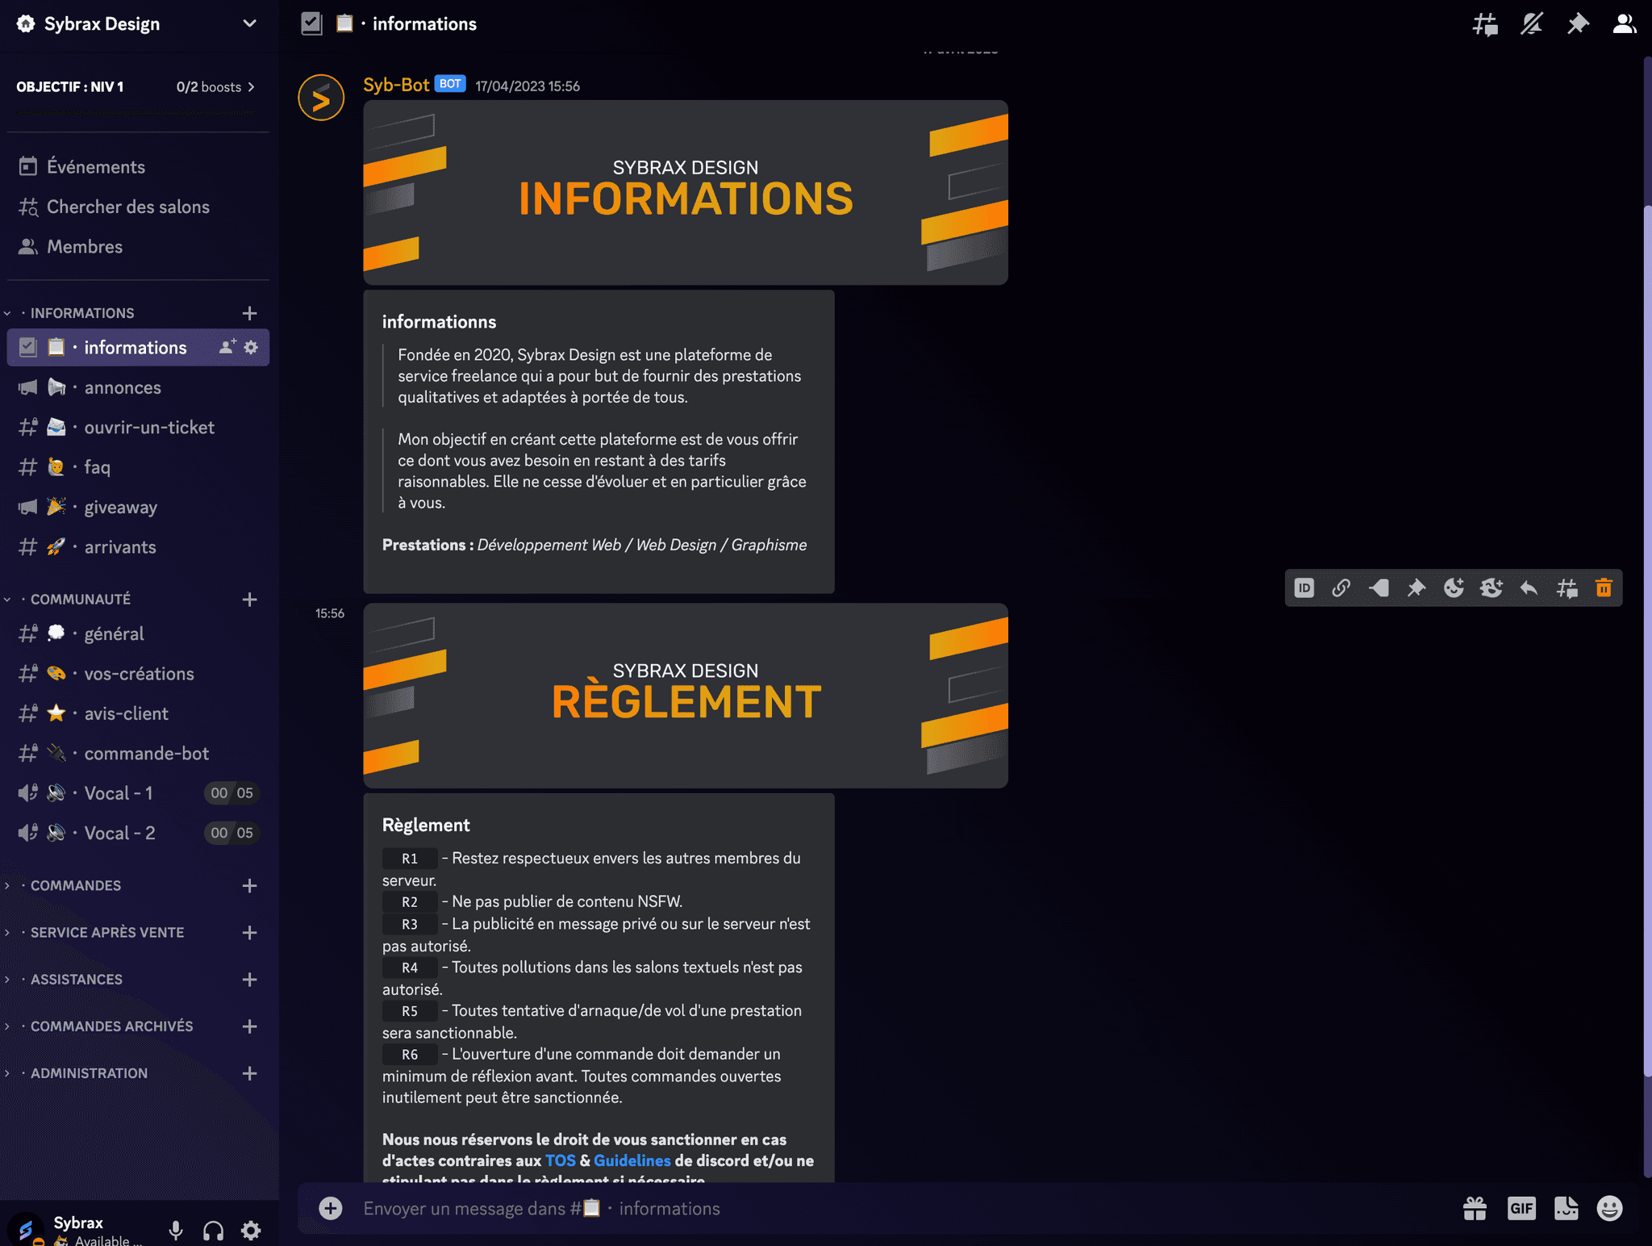The width and height of the screenshot is (1652, 1246).
Task: Open the annonces channel
Action: point(123,387)
